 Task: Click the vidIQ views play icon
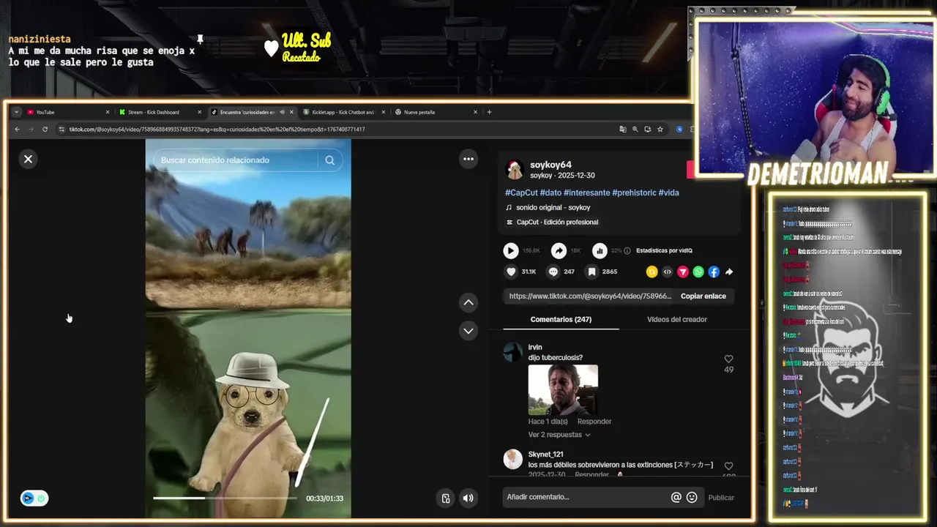tap(511, 251)
